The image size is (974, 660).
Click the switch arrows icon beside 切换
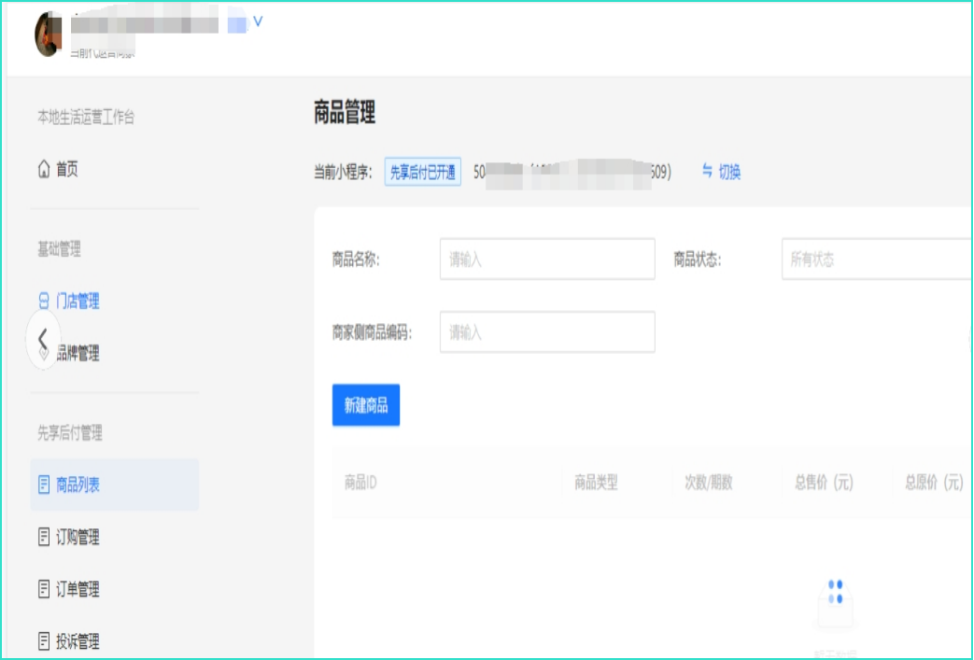707,172
